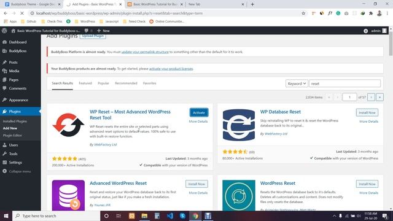Open WP Database Reset title link
Viewport: 393px width, 221px height.
pos(281,112)
